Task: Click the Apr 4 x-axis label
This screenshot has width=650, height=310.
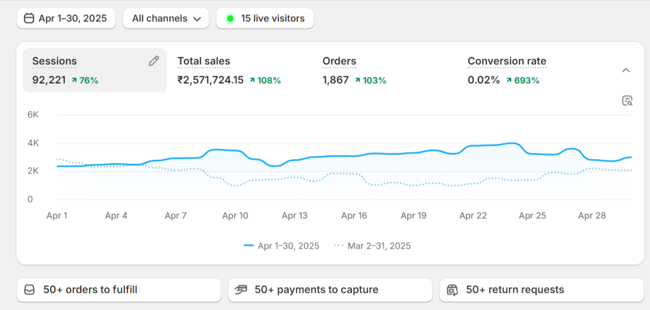Action: [116, 216]
